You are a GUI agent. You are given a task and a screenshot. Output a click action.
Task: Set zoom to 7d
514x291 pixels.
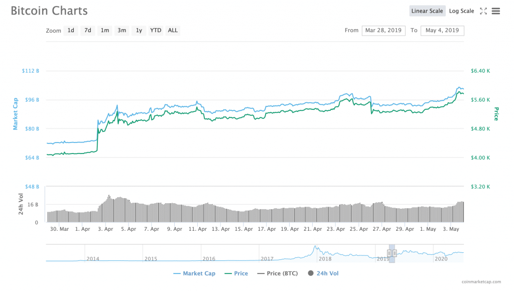[x=88, y=31]
